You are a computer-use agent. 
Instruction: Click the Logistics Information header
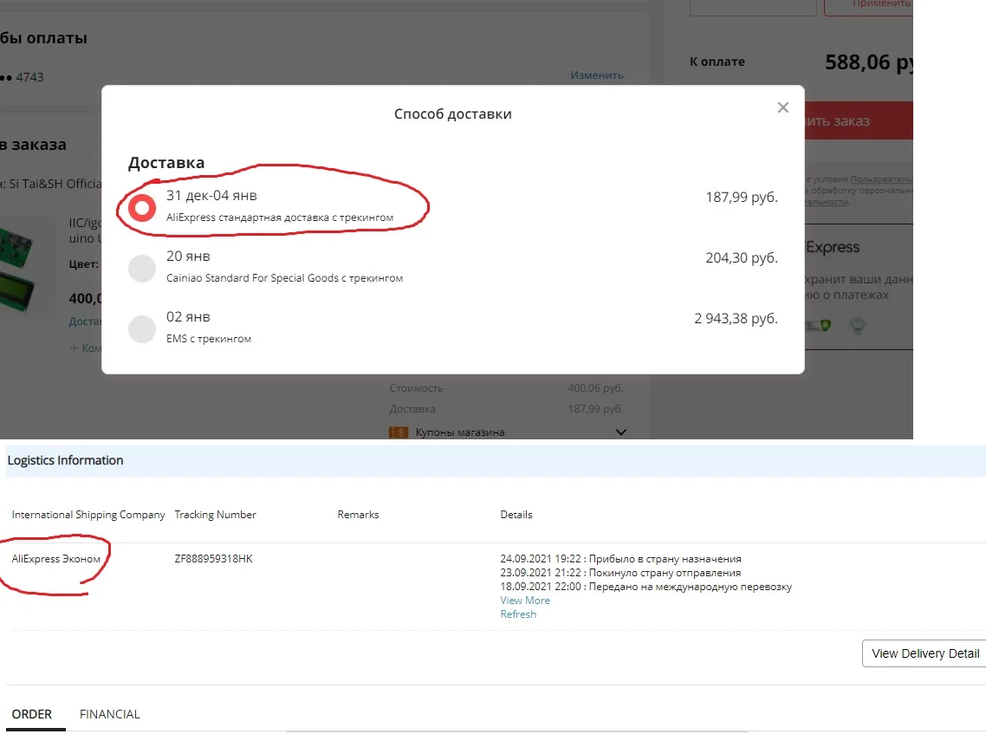pos(65,460)
